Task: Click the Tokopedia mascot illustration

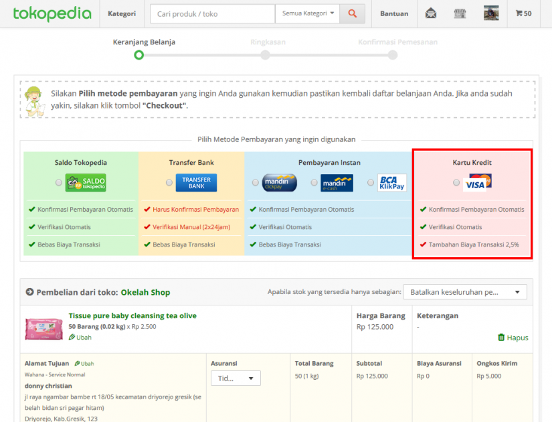Action: click(x=34, y=102)
